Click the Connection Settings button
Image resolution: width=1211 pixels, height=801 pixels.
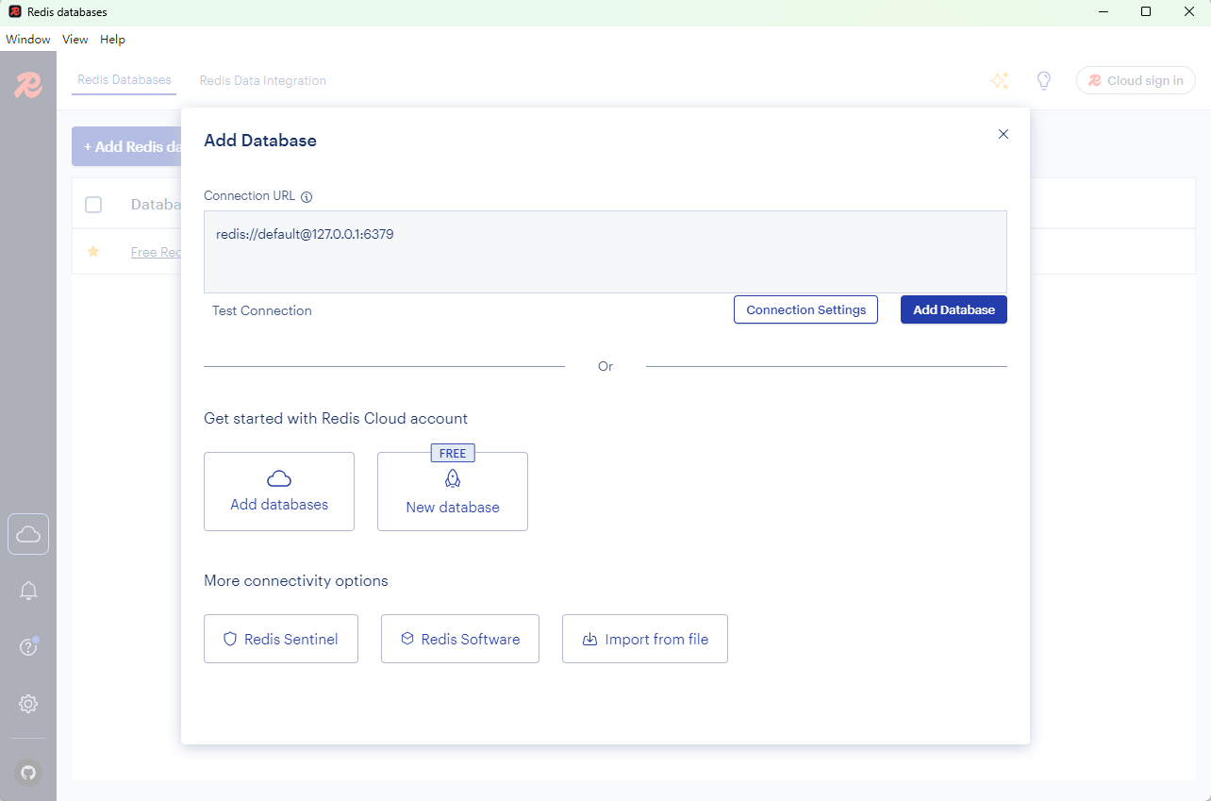tap(805, 309)
